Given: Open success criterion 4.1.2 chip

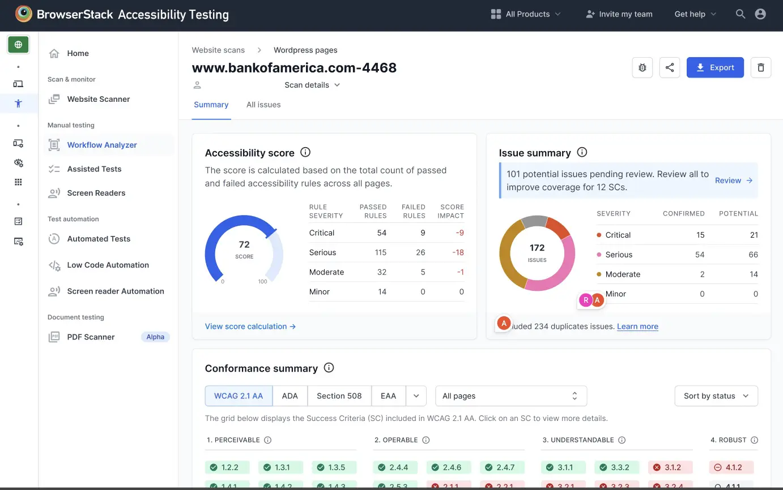Looking at the screenshot, I should (x=732, y=467).
